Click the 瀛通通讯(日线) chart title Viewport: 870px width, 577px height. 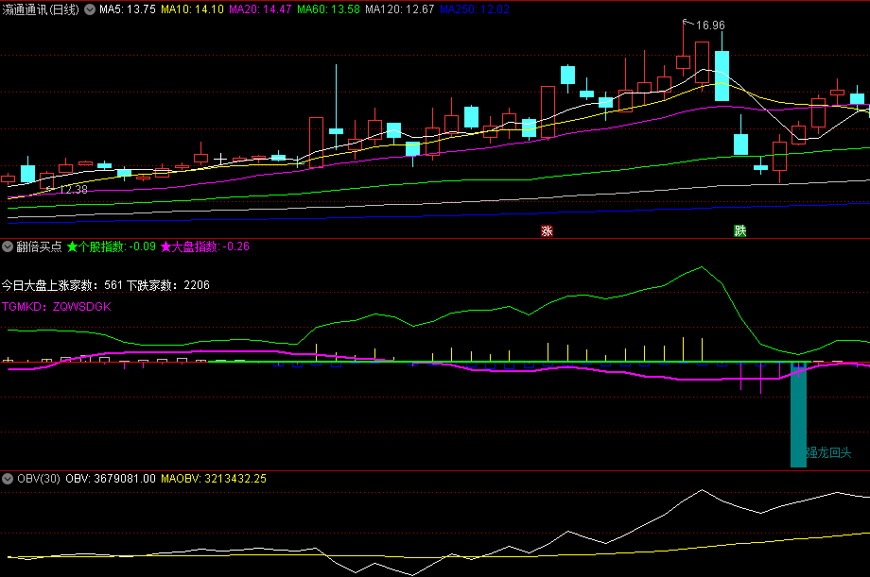41,9
